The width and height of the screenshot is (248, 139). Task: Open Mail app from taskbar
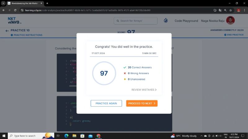(91, 136)
